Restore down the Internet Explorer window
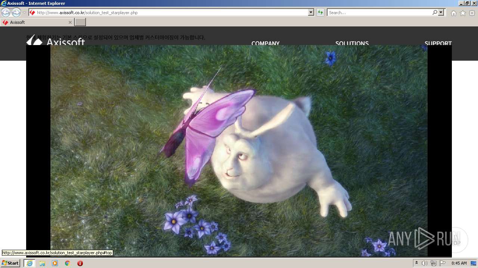 [468, 3]
